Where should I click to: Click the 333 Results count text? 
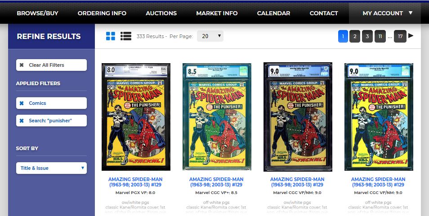tap(150, 36)
